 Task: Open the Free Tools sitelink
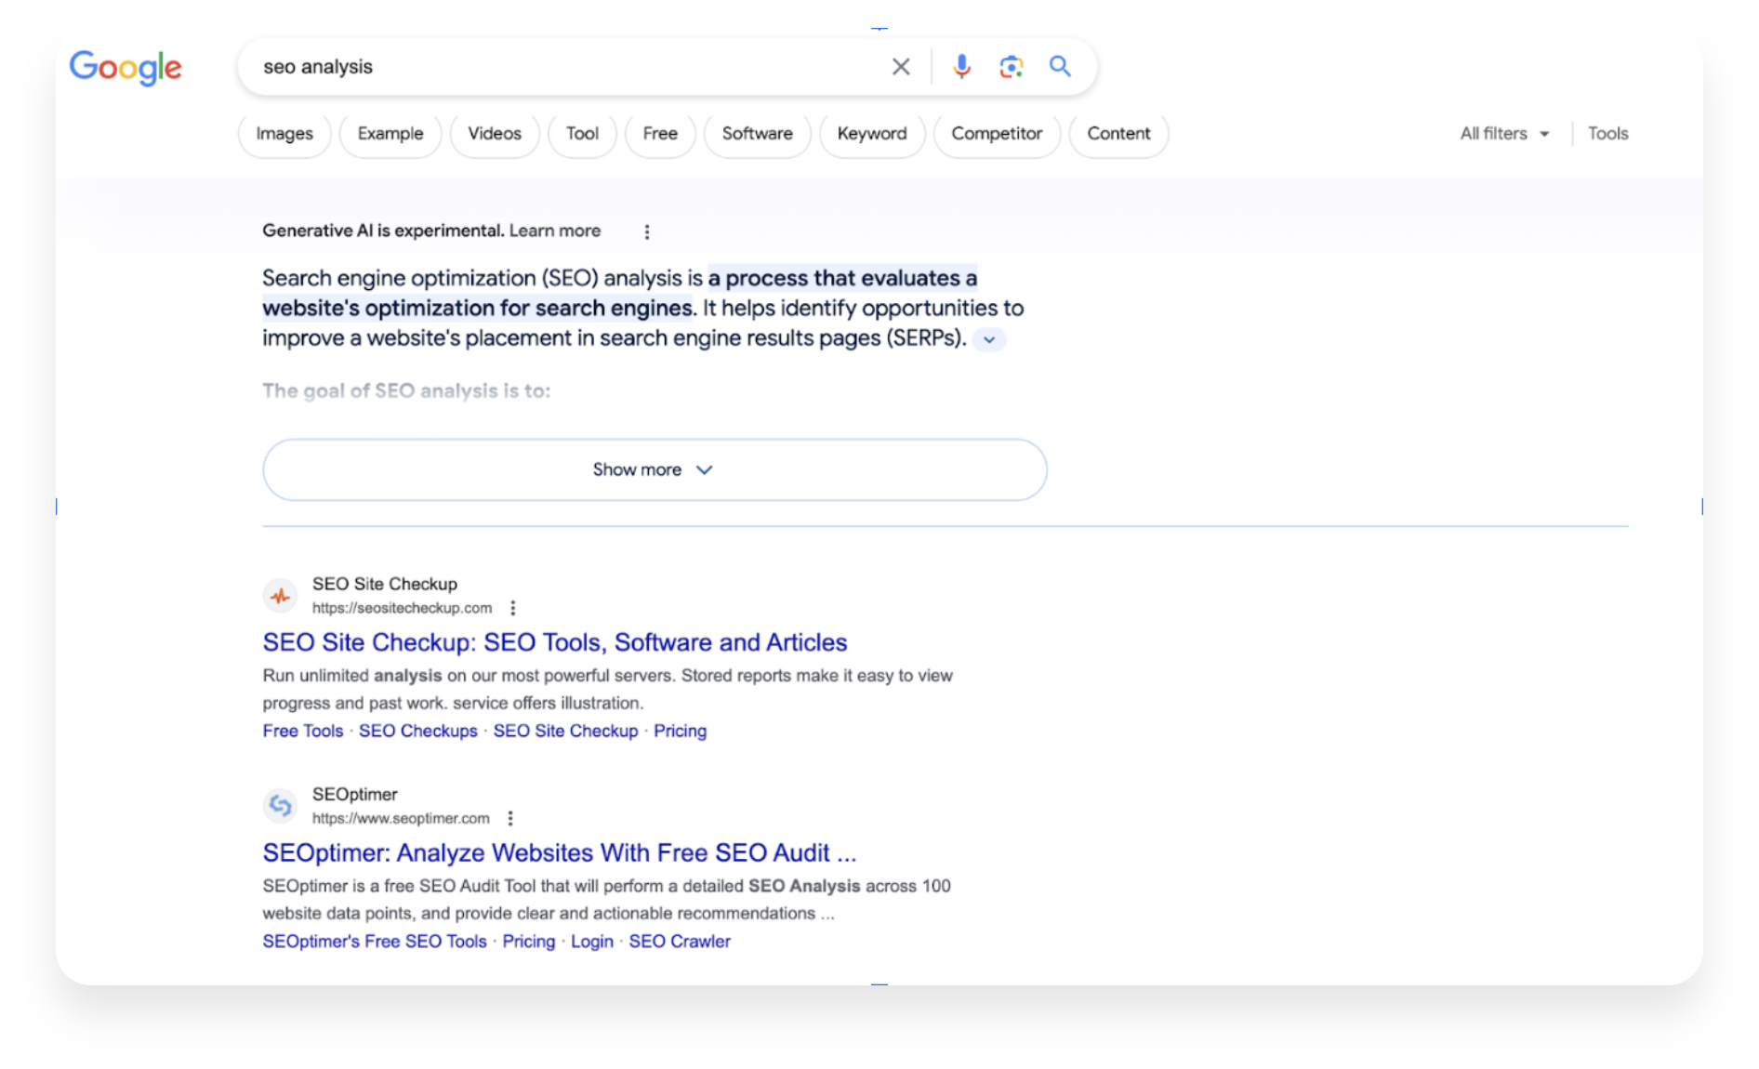coord(303,731)
